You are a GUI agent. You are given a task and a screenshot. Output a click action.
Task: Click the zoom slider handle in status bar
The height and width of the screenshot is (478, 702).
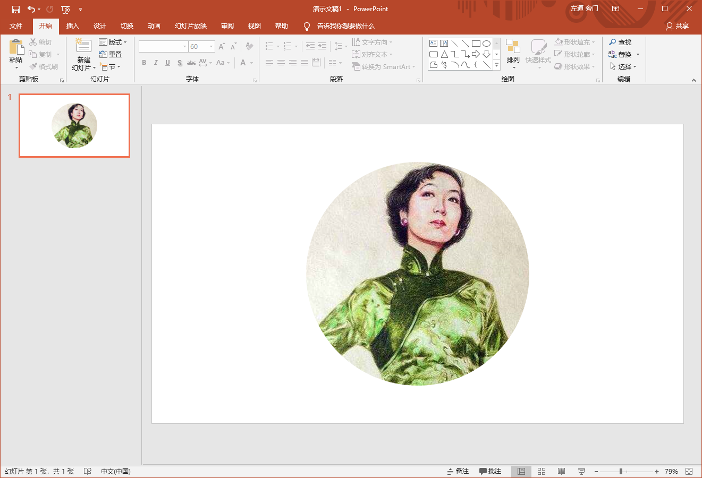(x=621, y=471)
